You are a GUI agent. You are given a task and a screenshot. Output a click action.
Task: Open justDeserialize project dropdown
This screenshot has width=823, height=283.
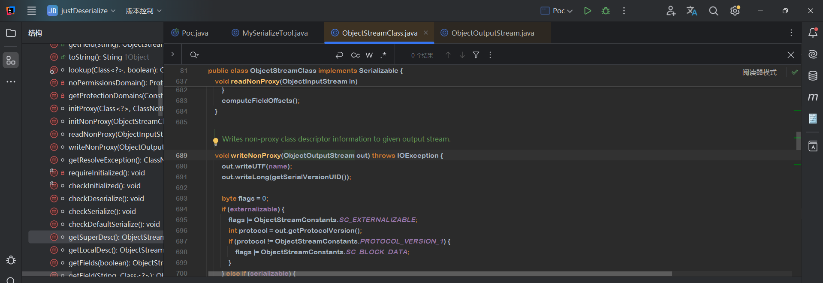tap(81, 11)
